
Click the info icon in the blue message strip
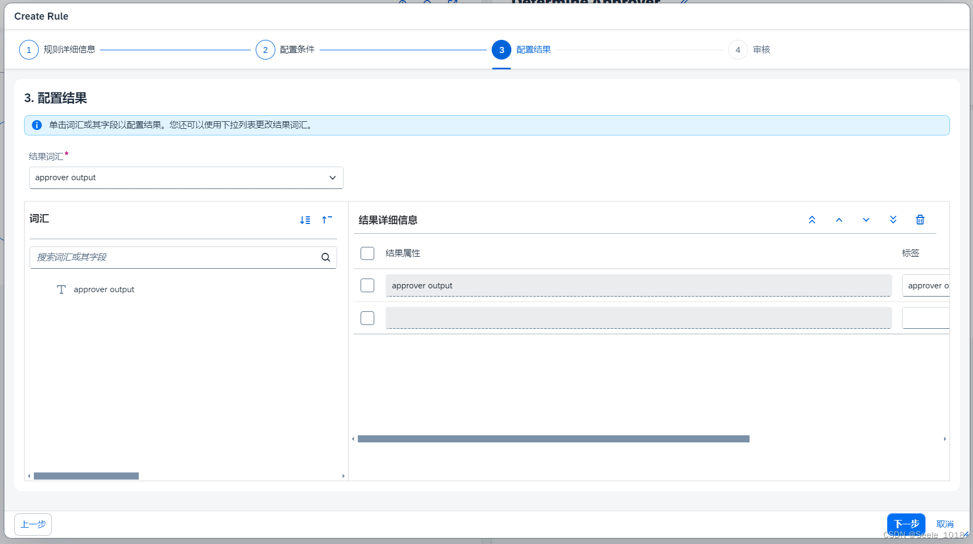(x=37, y=125)
